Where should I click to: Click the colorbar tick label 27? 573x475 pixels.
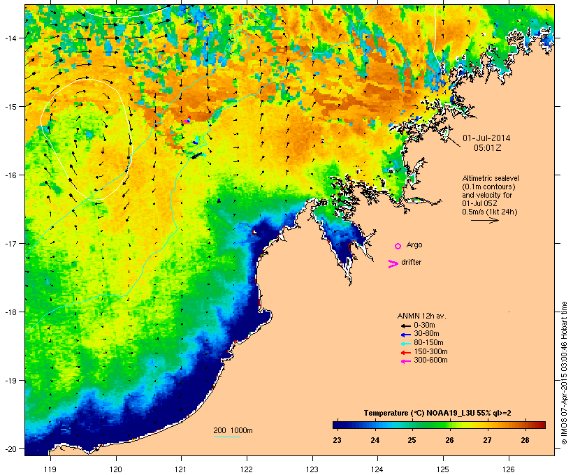tap(487, 440)
